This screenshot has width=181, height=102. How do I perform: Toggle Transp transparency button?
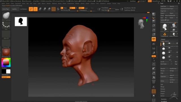[154, 87]
